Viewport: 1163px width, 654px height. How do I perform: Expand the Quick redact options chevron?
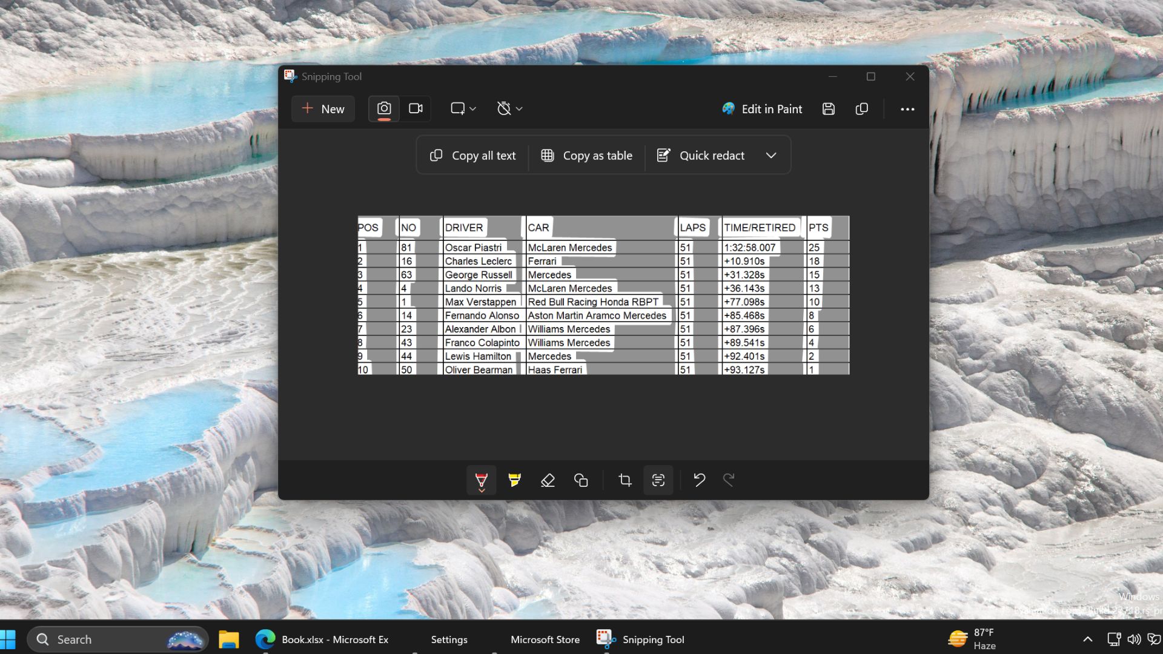pyautogui.click(x=770, y=156)
